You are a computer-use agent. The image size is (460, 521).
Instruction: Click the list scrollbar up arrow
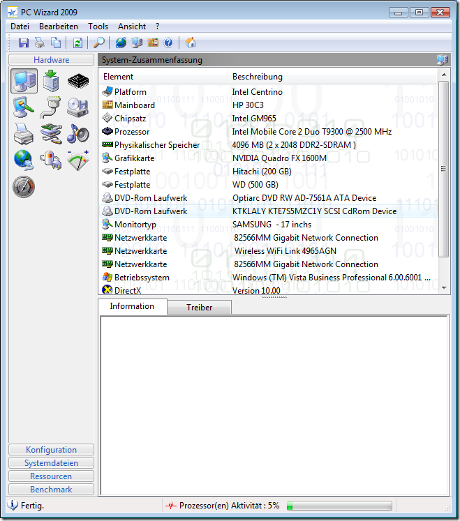coord(444,75)
